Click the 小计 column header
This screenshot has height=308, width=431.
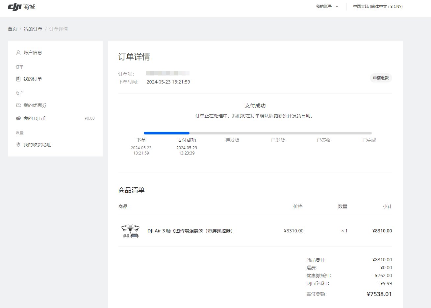(388, 206)
